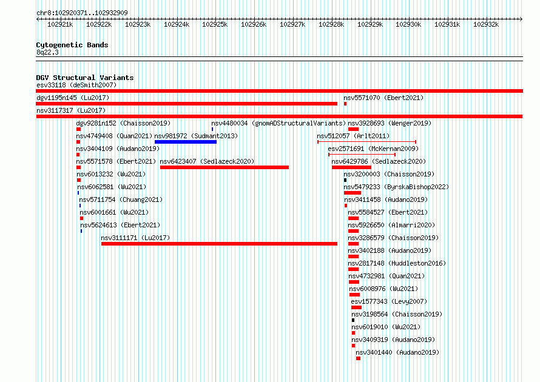
Task: Click the DGV Structural Variants track title
Action: coord(85,78)
